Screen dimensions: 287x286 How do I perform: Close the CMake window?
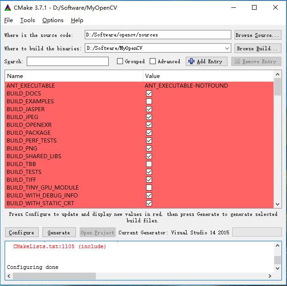coord(275,7)
